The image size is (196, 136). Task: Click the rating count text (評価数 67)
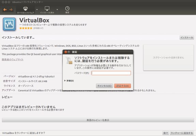click(x=38, y=28)
